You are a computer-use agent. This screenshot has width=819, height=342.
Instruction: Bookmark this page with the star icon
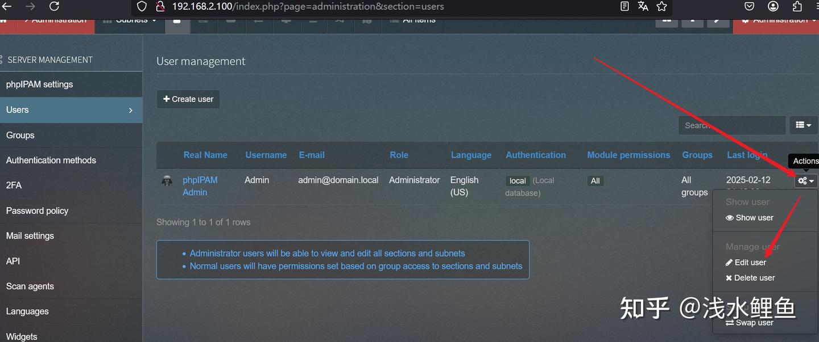pos(661,7)
